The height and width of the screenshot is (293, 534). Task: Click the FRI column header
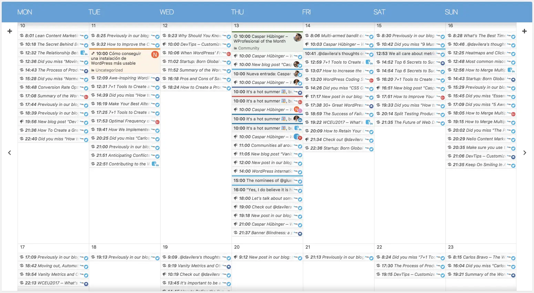306,12
